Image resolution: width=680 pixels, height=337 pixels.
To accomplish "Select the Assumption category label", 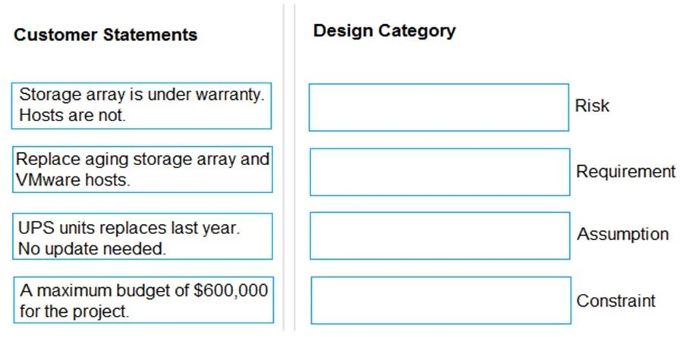I will pyautogui.click(x=622, y=235).
